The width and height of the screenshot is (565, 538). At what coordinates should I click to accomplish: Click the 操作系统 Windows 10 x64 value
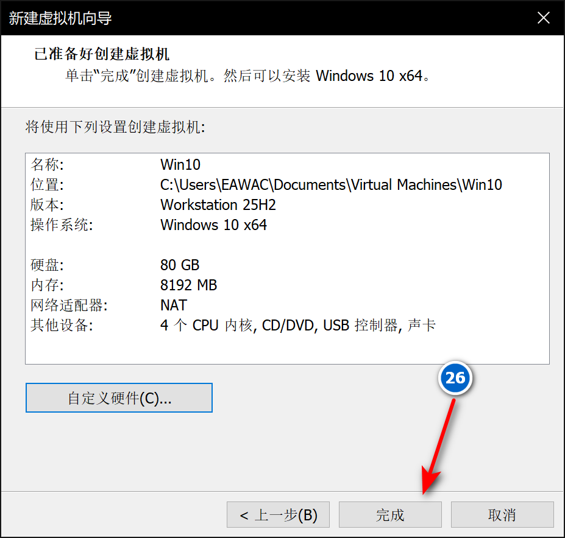[x=213, y=225]
